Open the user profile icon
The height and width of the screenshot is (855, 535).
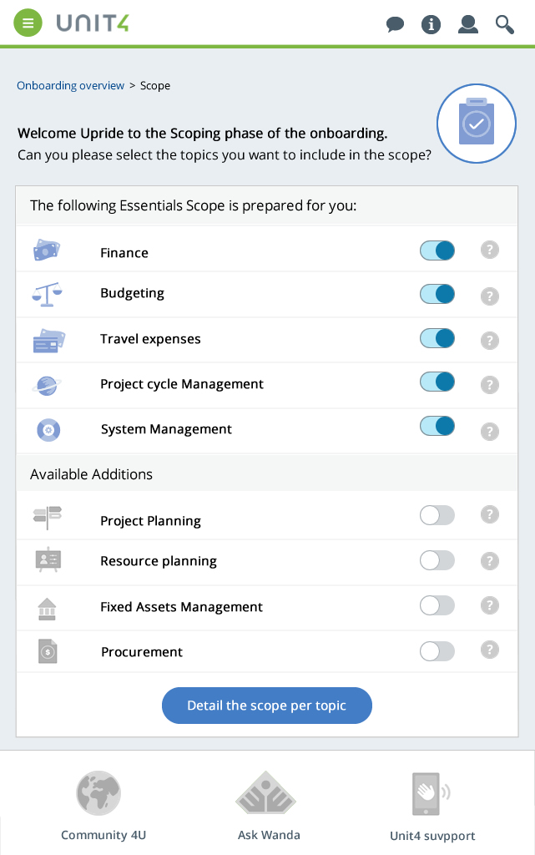tap(468, 24)
